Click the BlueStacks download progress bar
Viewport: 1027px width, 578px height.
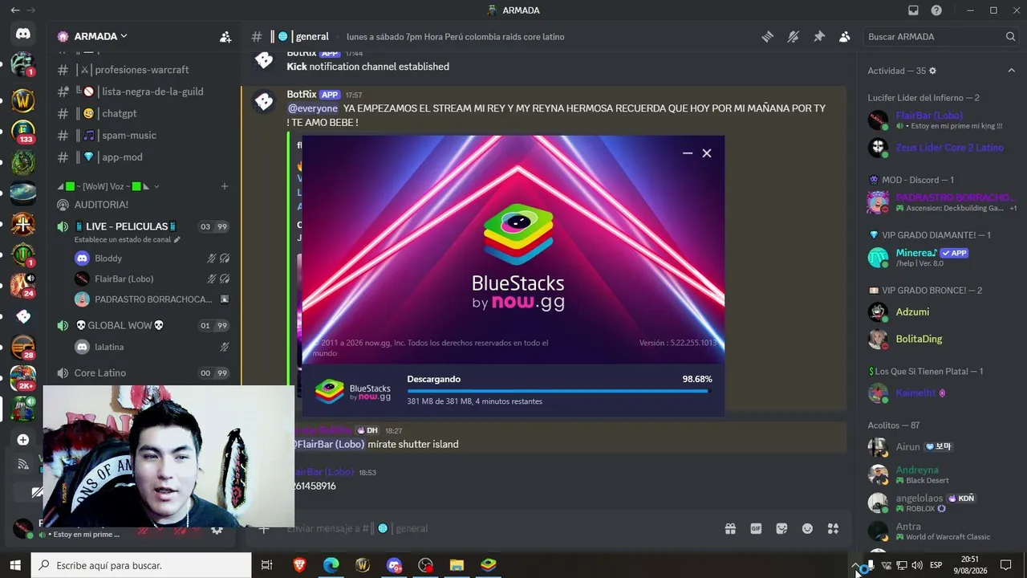(559, 391)
